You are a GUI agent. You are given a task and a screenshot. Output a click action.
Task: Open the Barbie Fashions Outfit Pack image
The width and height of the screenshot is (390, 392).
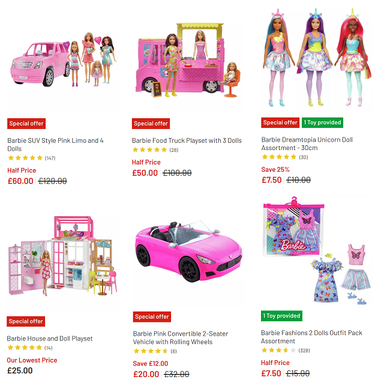(317, 251)
